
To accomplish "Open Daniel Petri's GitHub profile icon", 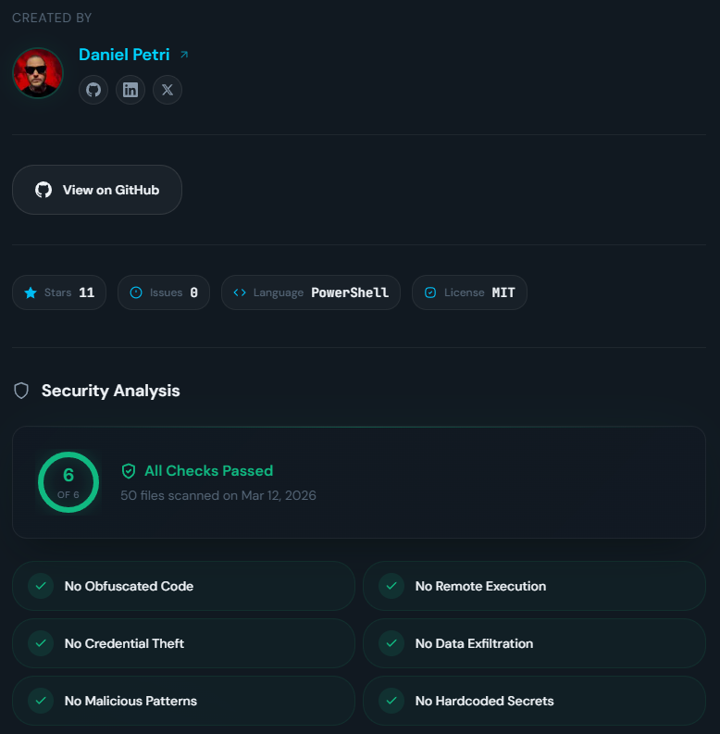I will pos(93,90).
